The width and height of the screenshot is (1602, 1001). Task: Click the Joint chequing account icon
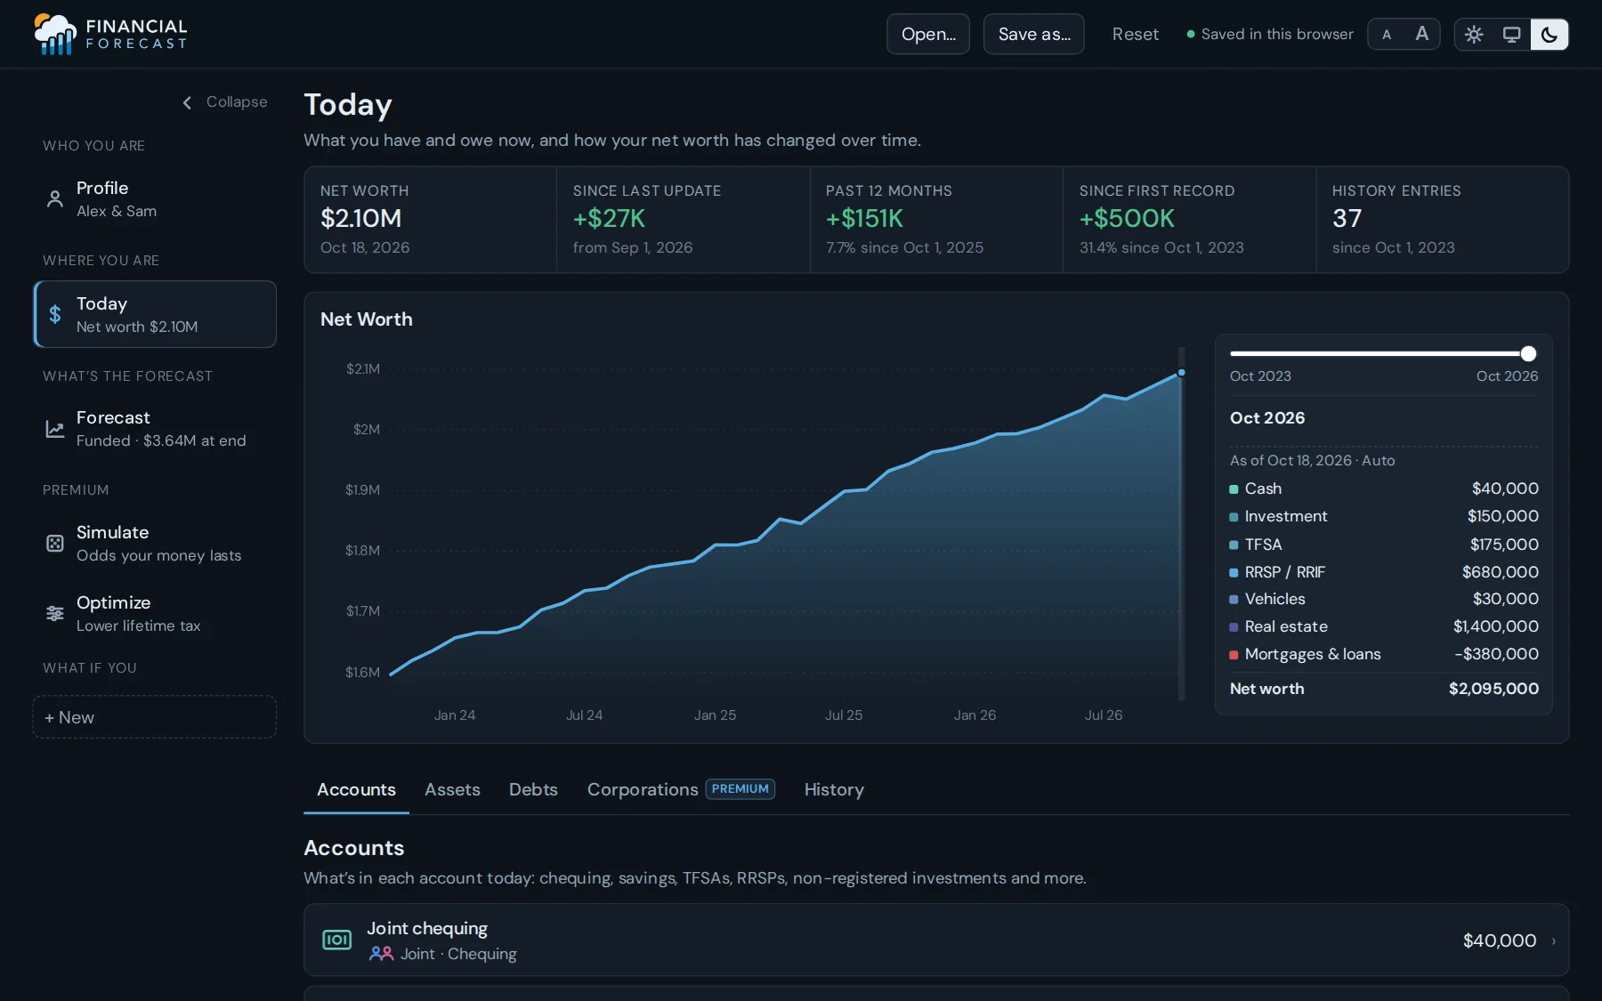[336, 940]
